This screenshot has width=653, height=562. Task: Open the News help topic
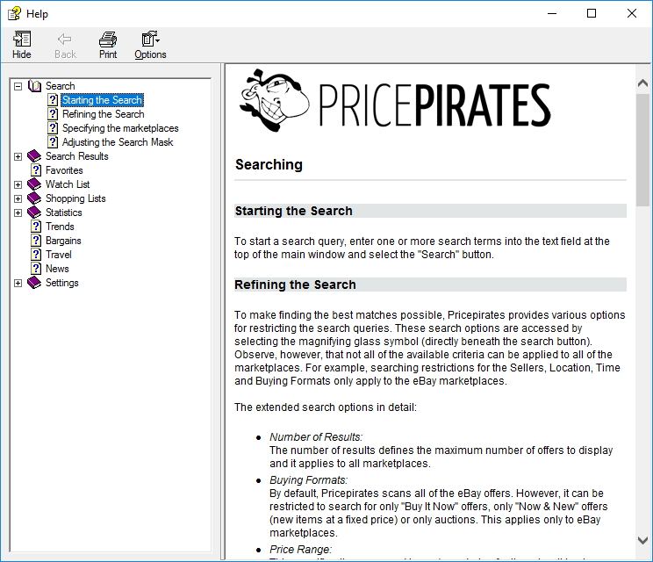[57, 269]
